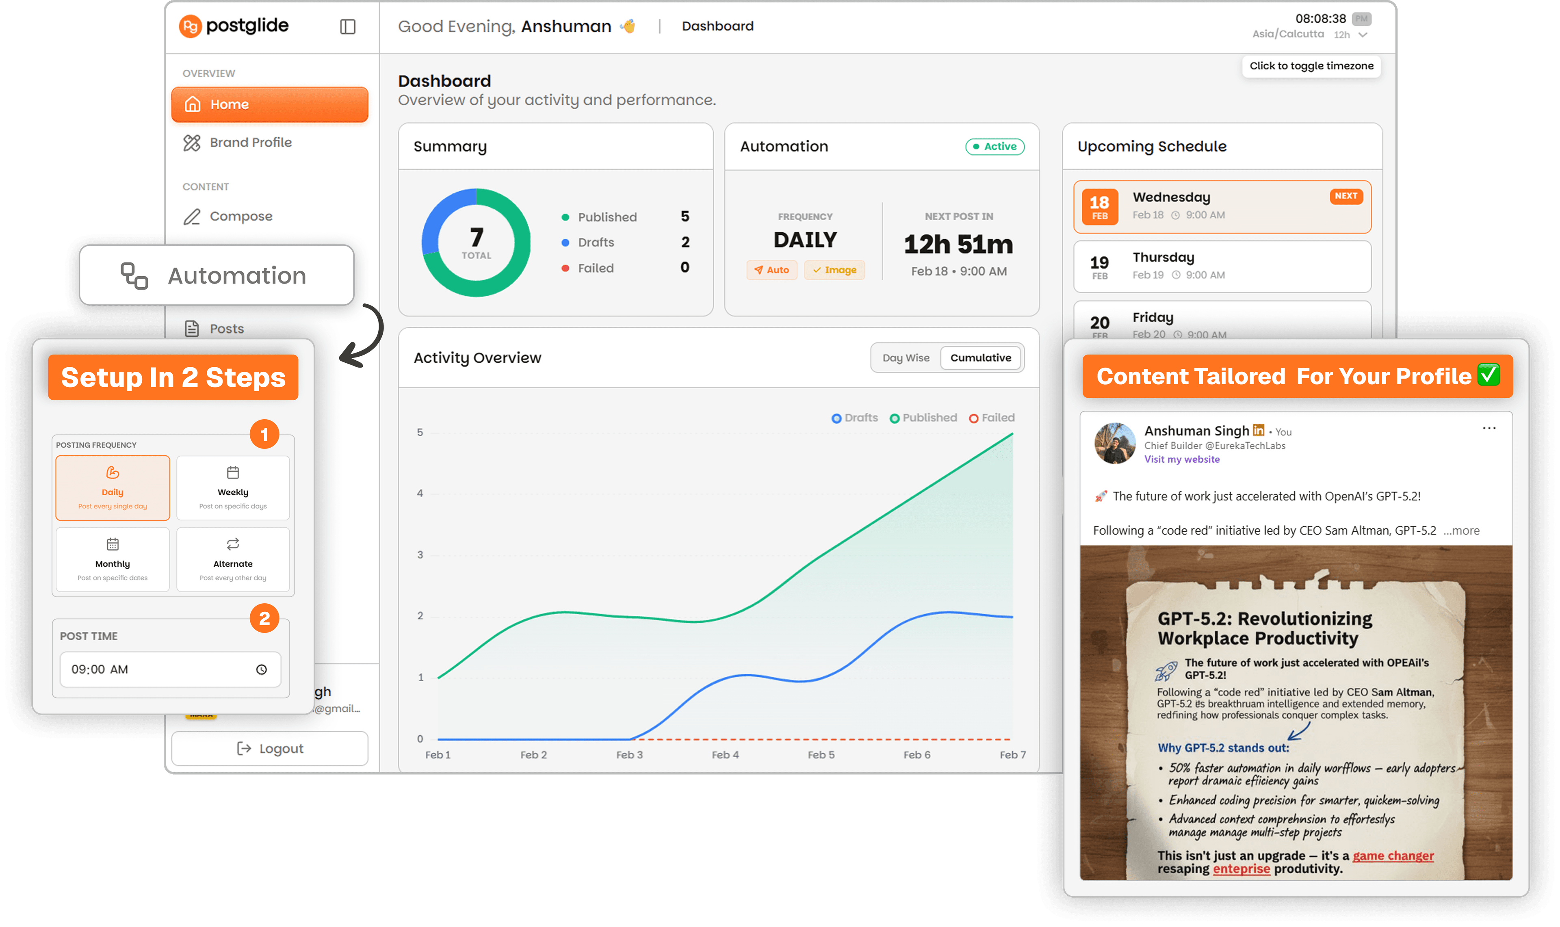1560x927 pixels.
Task: Click the Auto tag in Automation card
Action: click(x=771, y=270)
